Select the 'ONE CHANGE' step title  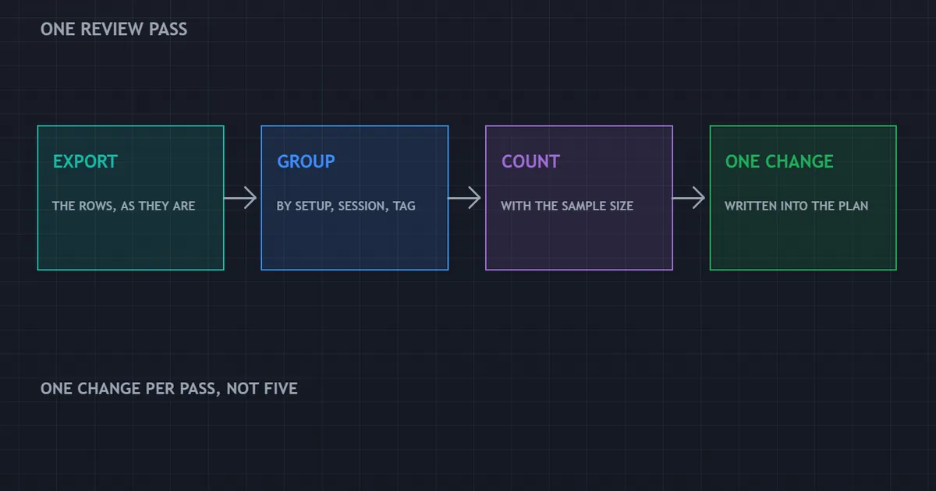[x=779, y=161]
